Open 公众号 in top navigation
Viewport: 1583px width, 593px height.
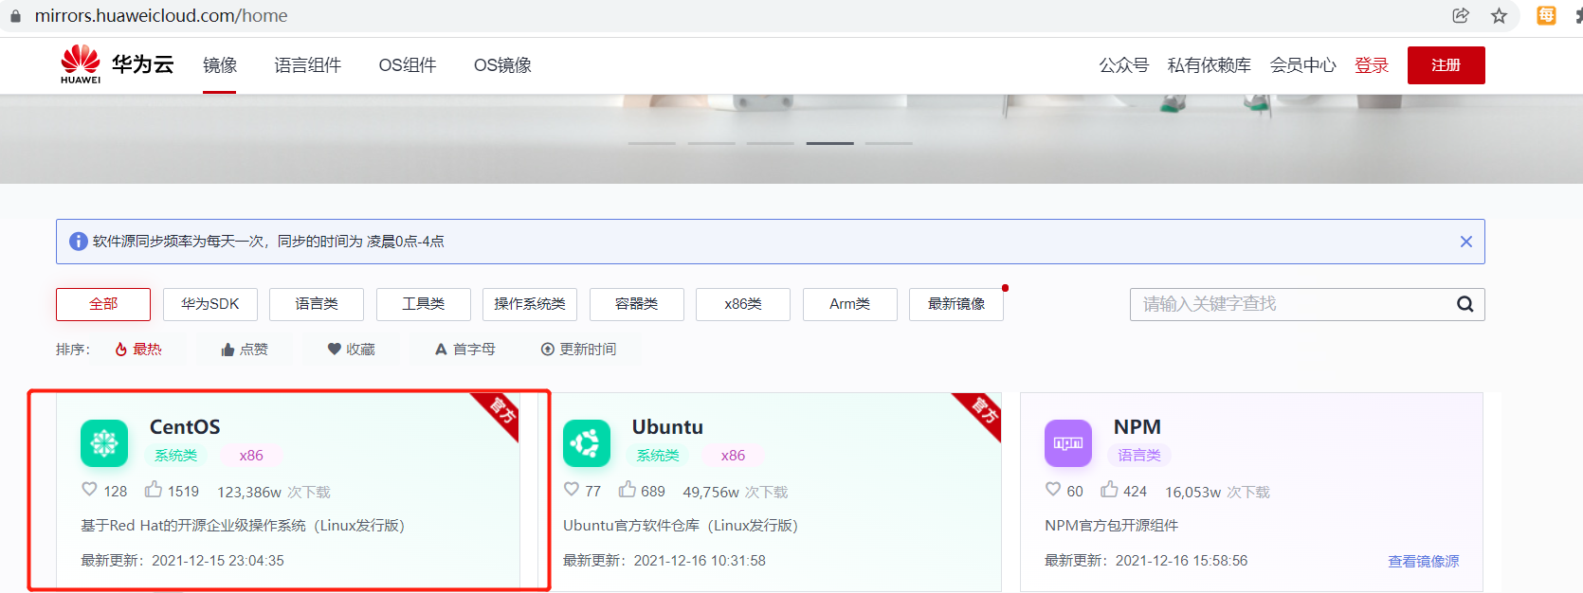coord(1124,65)
